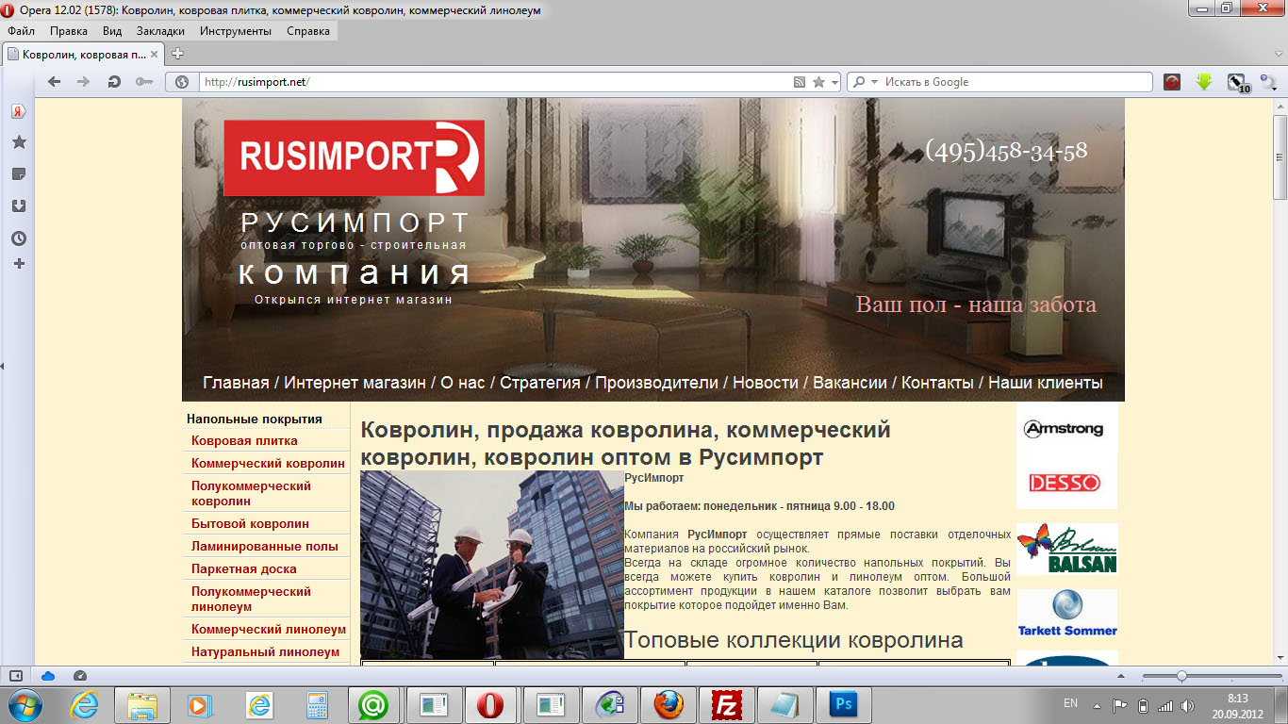Open Натуральный линолеум in the sidebar
The image size is (1288, 724).
[265, 651]
